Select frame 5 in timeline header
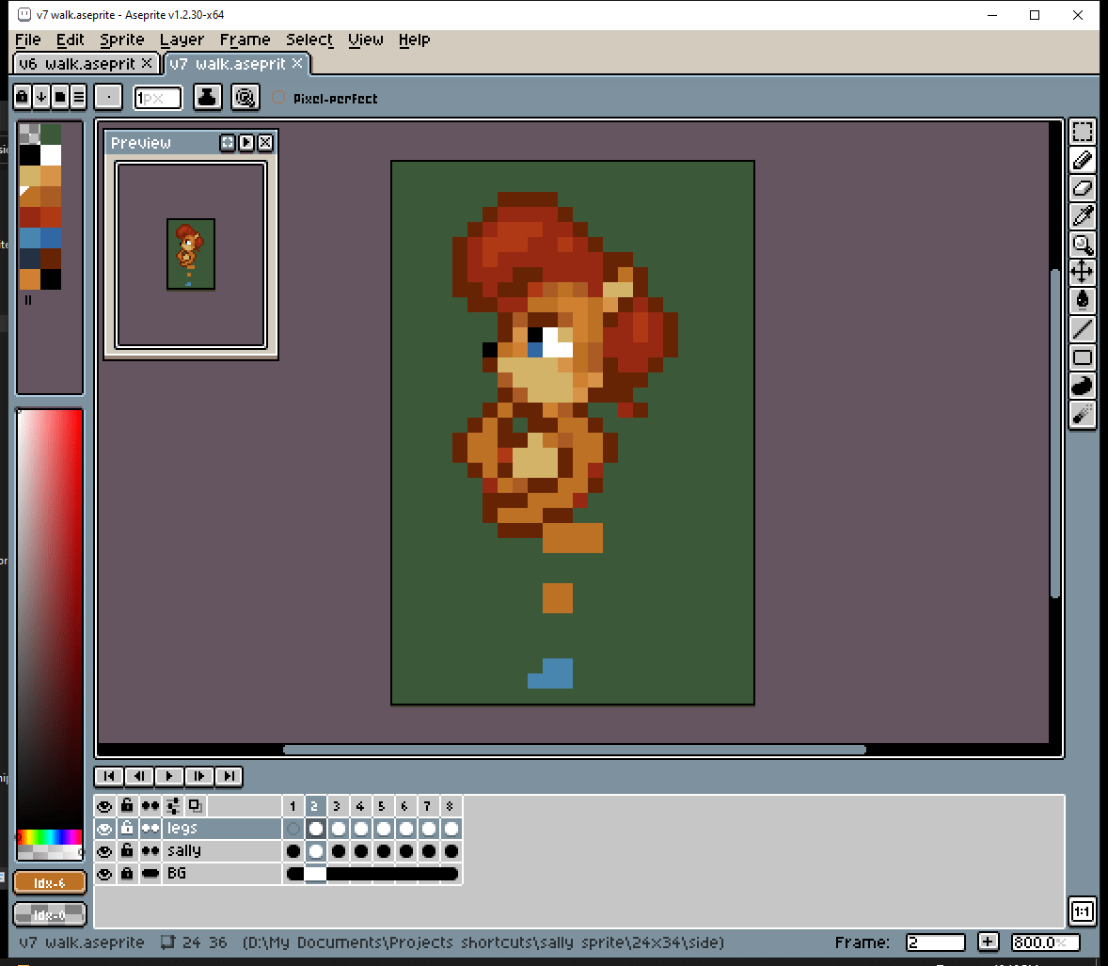Screen dimensions: 1108x966 click(x=382, y=806)
